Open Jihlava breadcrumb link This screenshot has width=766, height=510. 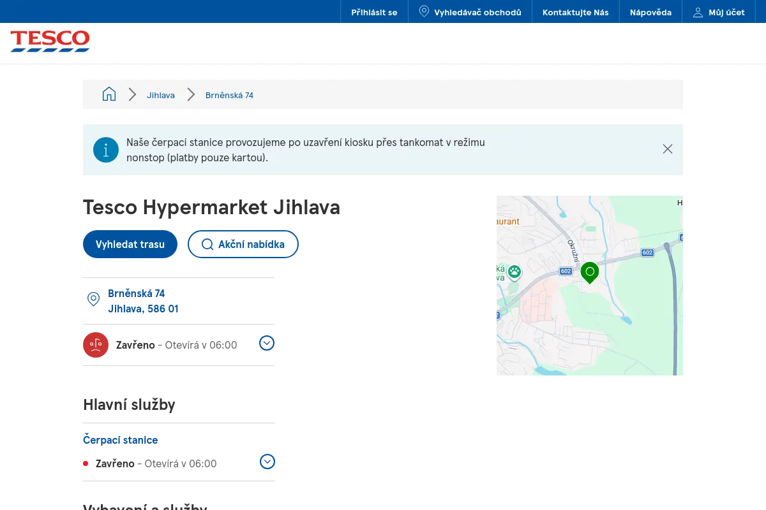[x=161, y=95]
